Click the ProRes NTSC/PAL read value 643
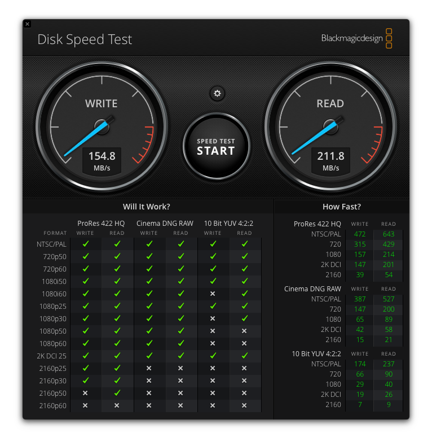Image resolution: width=432 pixels, height=446 pixels. (389, 234)
